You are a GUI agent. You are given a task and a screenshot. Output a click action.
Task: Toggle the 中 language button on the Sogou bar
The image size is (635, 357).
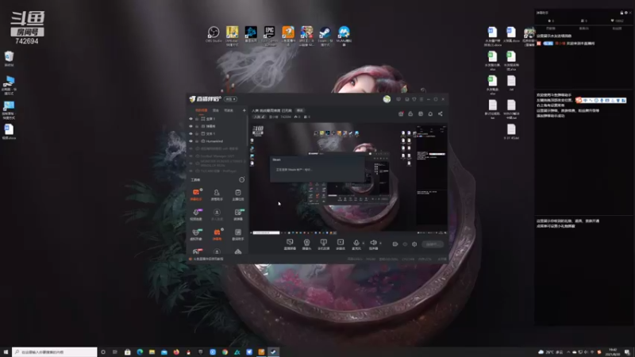(x=586, y=100)
